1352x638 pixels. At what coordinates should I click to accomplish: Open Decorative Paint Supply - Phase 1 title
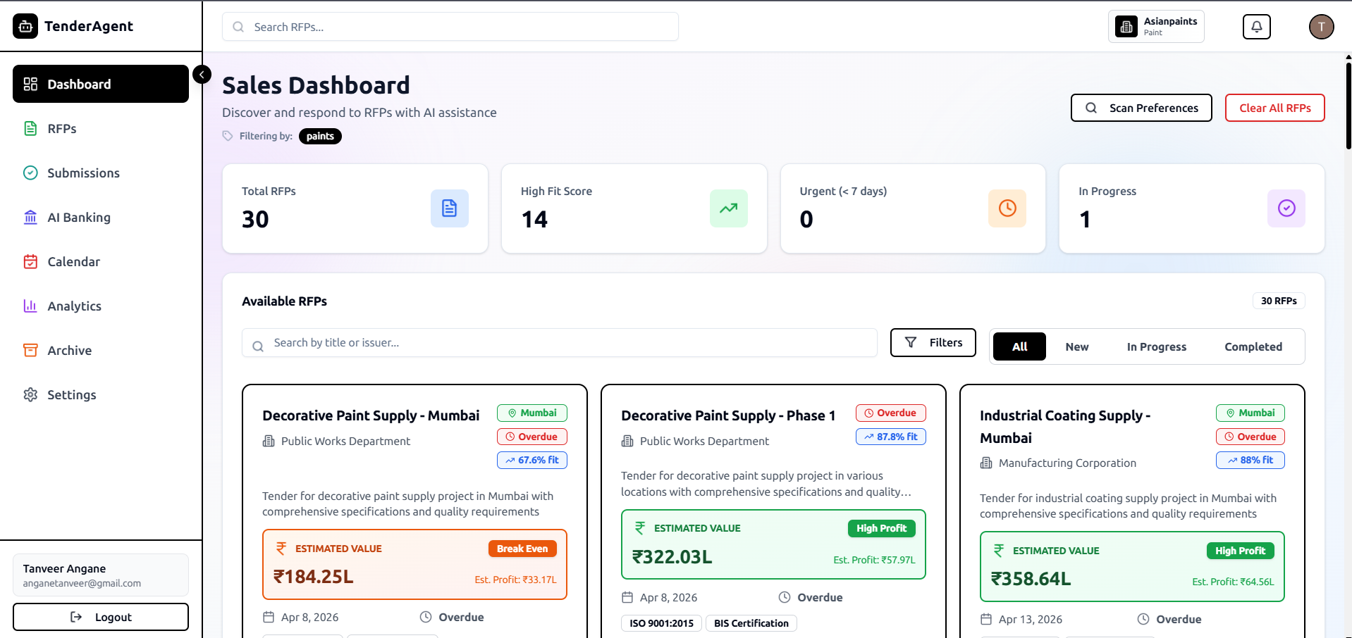[728, 415]
